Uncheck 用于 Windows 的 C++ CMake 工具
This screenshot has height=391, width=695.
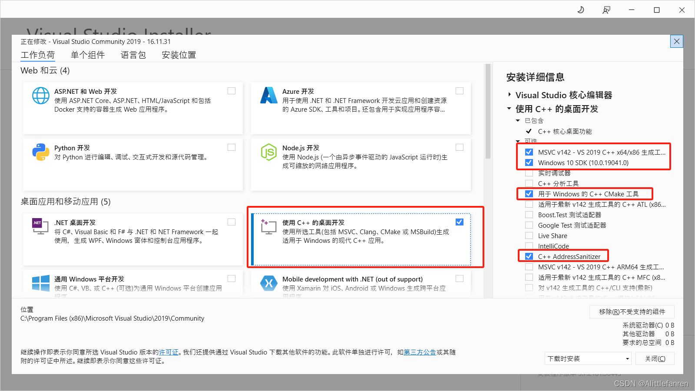tap(529, 194)
